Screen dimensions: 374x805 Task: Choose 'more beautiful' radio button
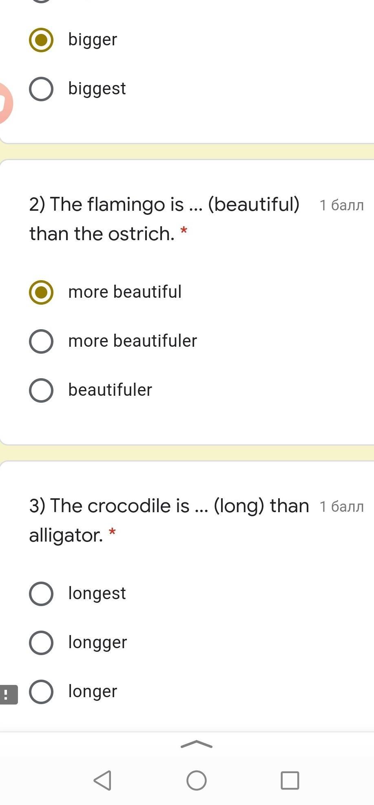tap(41, 292)
